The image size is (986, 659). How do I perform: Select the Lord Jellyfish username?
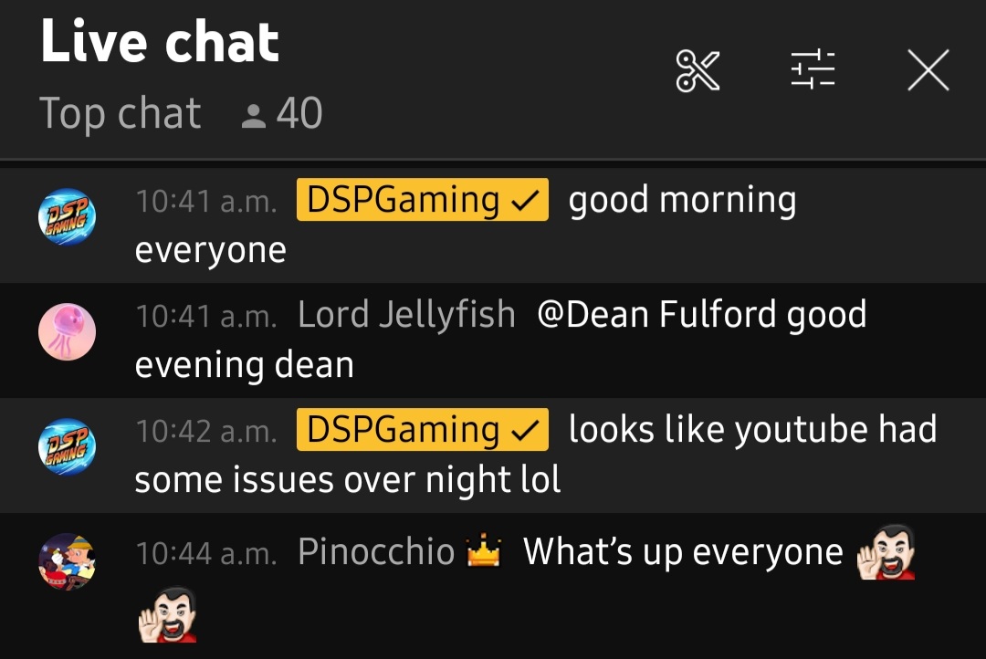(x=407, y=314)
